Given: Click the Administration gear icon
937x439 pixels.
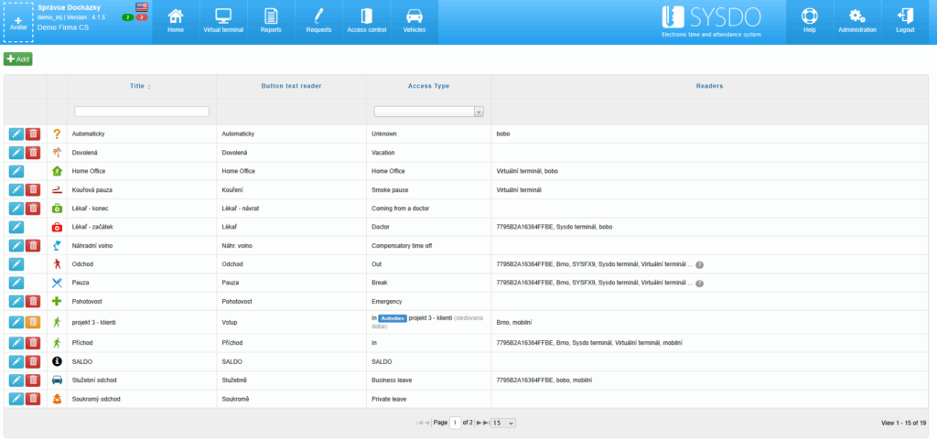Looking at the screenshot, I should coord(856,21).
